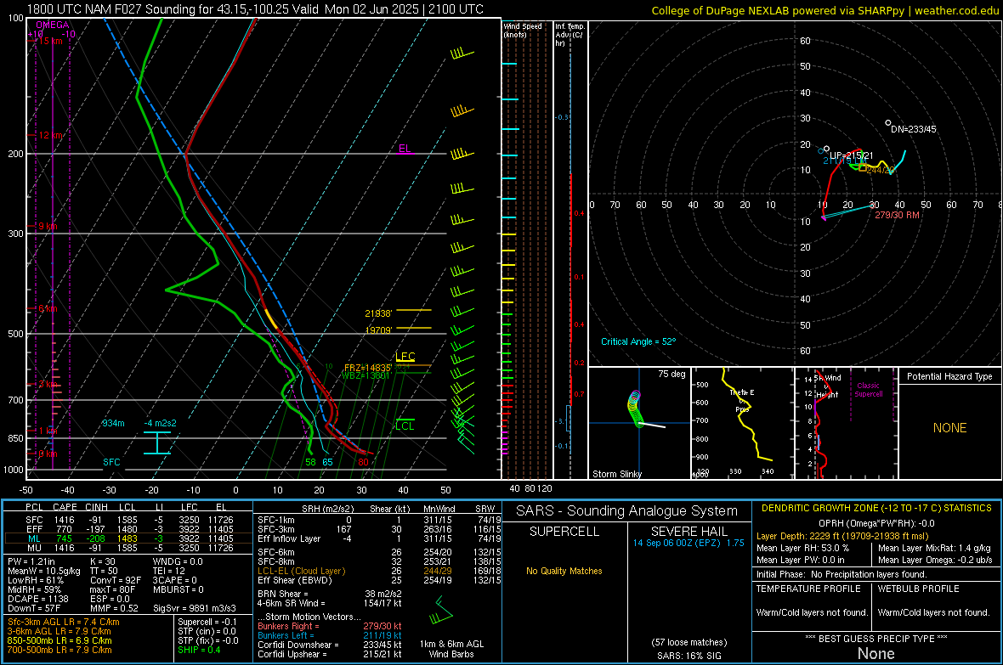
Task: Click the SUPERCELL analogue column heading
Action: pyautogui.click(x=564, y=532)
